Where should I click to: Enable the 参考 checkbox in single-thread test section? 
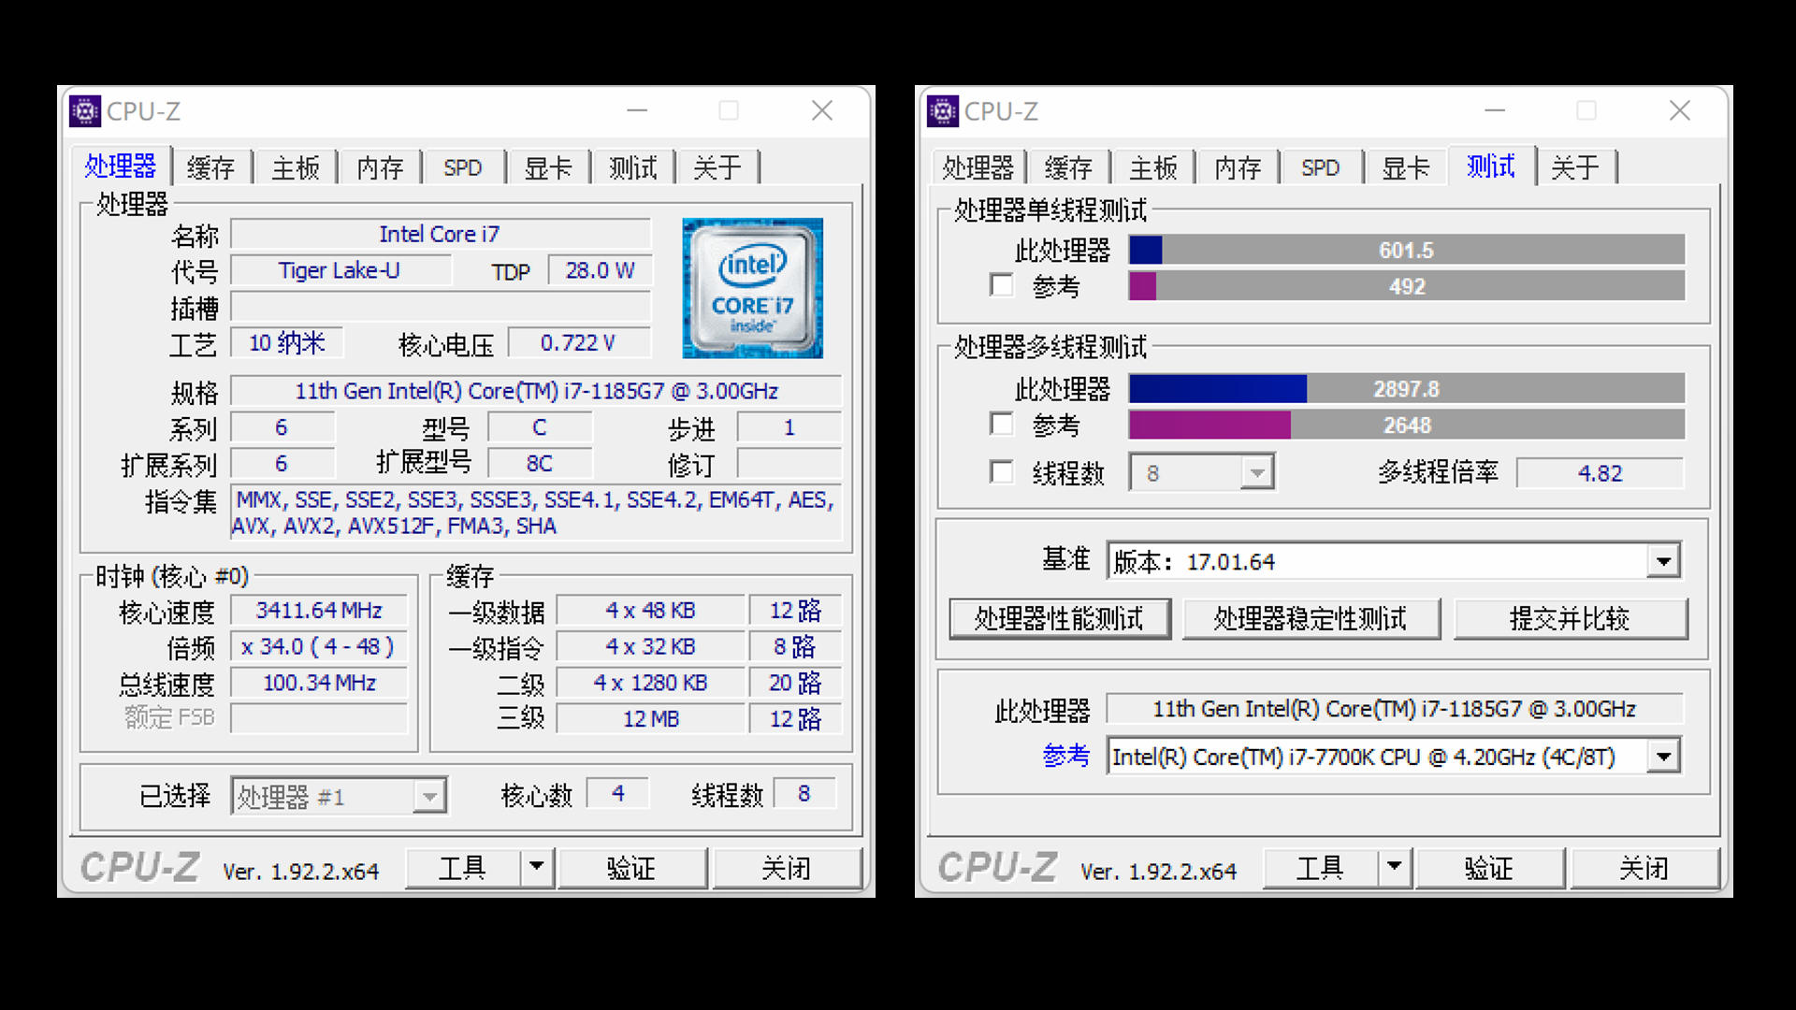coord(1001,285)
